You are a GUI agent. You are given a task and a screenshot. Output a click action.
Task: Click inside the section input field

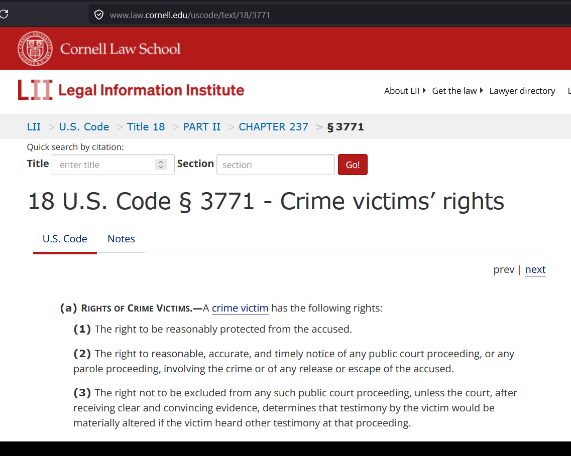pos(275,164)
